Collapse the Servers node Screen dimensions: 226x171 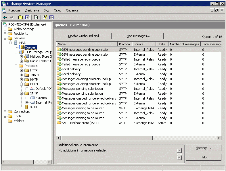click(5, 38)
